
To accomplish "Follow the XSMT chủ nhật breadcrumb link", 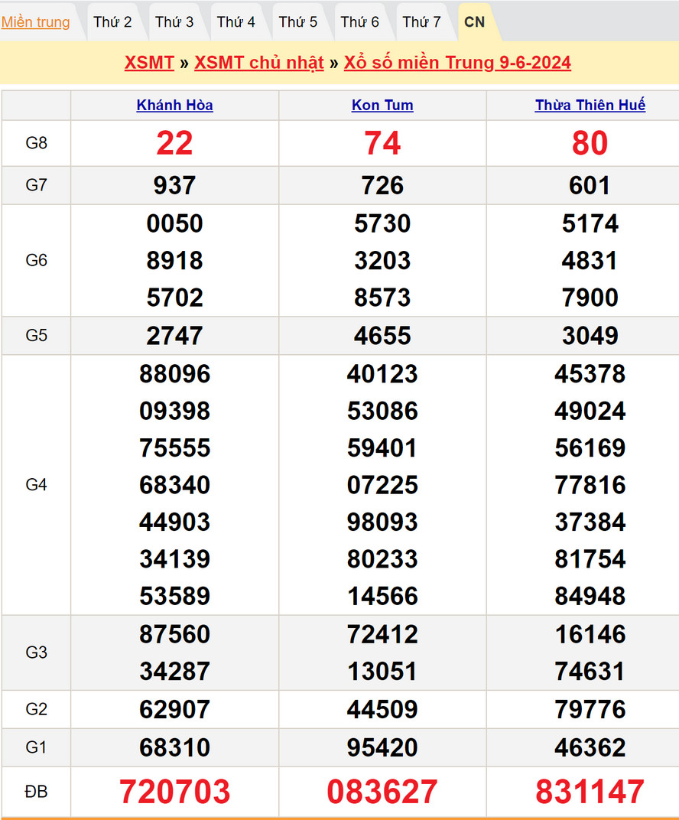I will [x=258, y=63].
